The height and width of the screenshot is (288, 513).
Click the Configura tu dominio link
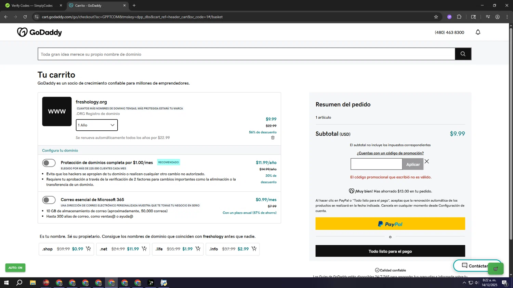[x=60, y=150]
